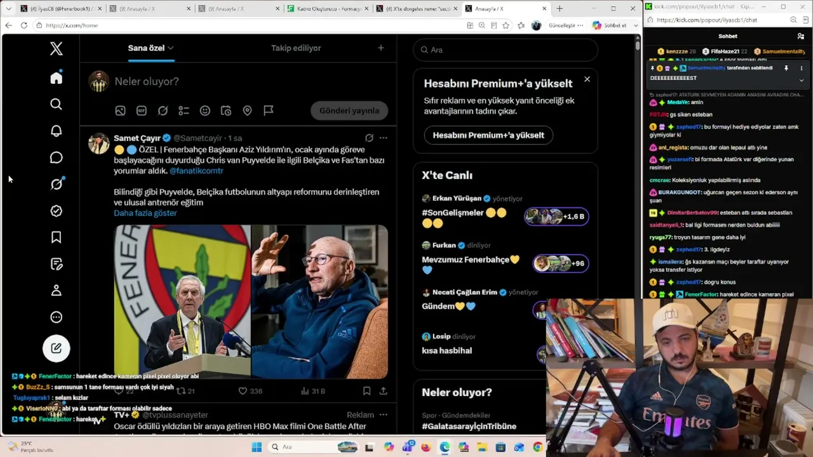
Task: Open File Explorer on the taskbar
Action: click(481, 447)
